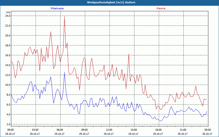The image size is (219, 137).
Task: Click the "6,0" y-axis value
Action: tap(8, 105)
